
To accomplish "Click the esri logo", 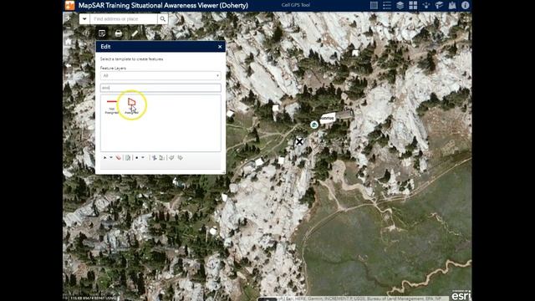I will click(461, 295).
